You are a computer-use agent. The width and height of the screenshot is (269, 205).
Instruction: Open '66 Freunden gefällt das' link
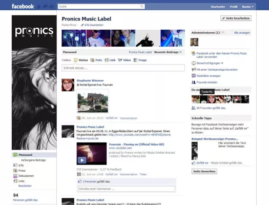[211, 108]
